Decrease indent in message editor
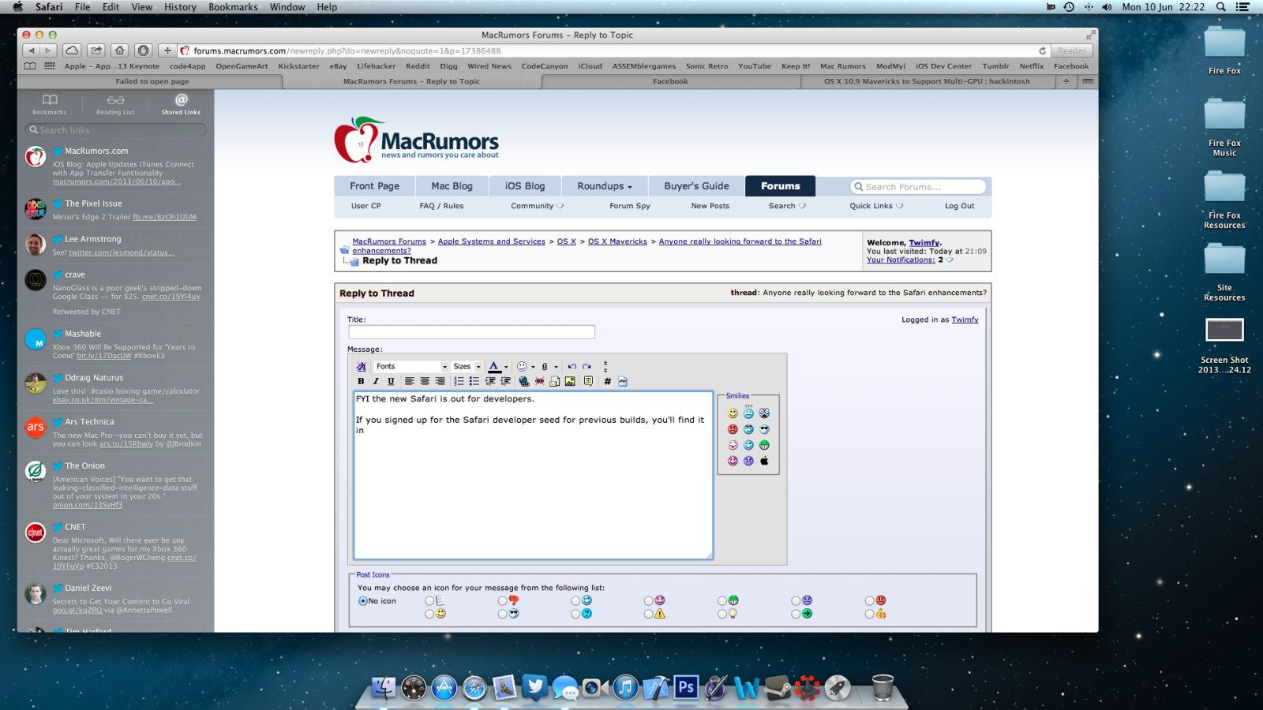Image resolution: width=1263 pixels, height=710 pixels. click(490, 381)
